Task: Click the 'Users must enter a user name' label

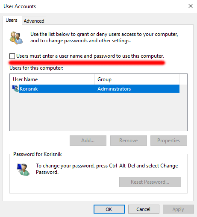Action: click(90, 56)
